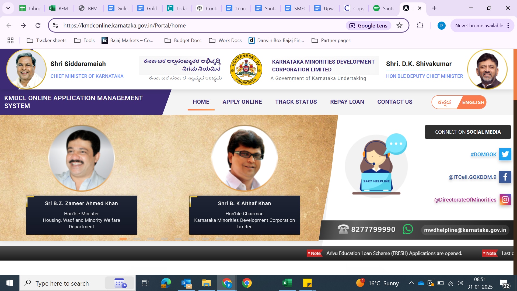Click the WhatsApp helpline icon

[408, 230]
